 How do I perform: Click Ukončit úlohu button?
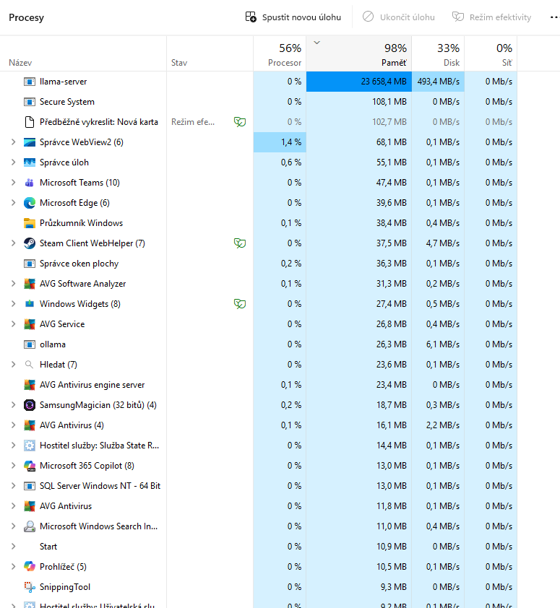click(399, 17)
